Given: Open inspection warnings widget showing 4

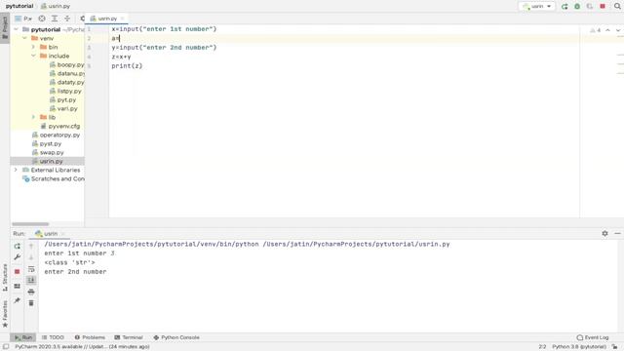Looking at the screenshot, I should (x=596, y=30).
